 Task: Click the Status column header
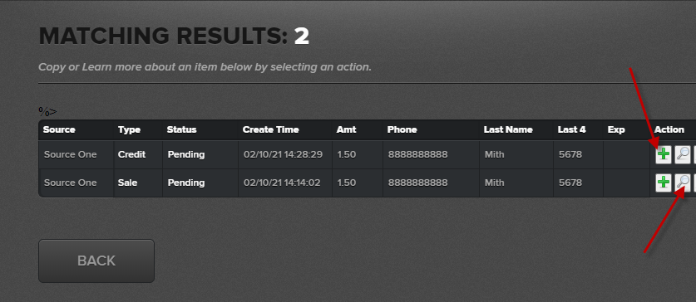coord(181,129)
